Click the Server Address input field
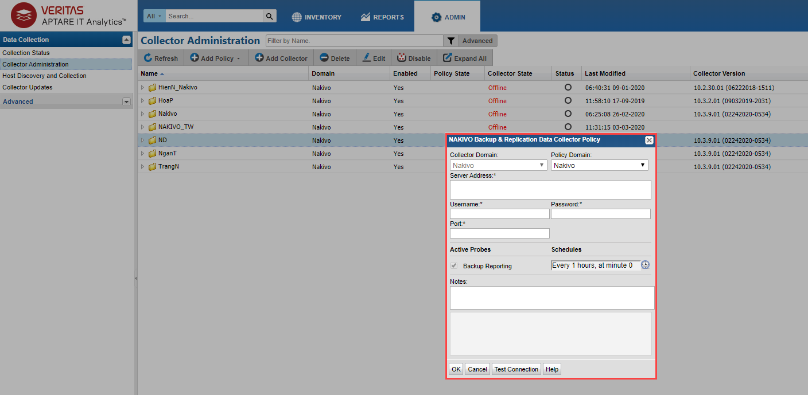 (x=550, y=190)
